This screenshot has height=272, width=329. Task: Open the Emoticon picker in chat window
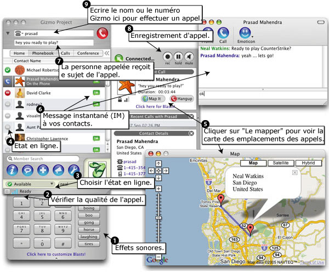coord(246,35)
